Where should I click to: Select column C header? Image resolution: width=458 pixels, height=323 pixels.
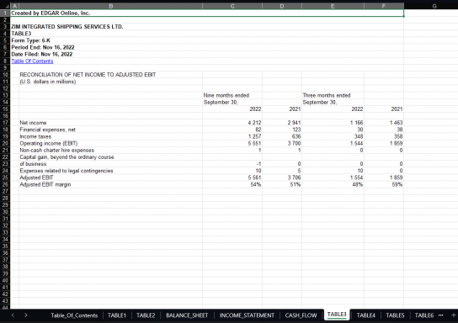coord(232,6)
